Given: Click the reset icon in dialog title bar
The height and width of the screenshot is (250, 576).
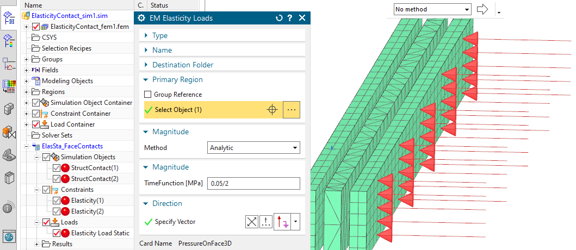Looking at the screenshot, I should (x=279, y=18).
